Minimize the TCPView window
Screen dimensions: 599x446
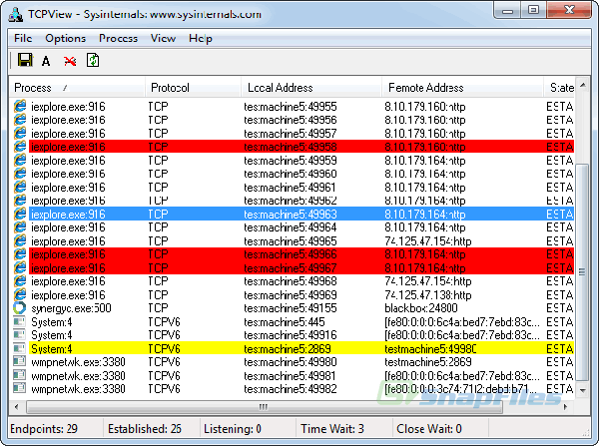point(508,10)
